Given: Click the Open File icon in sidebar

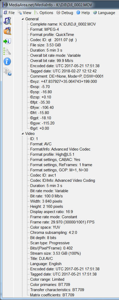Looking at the screenshot, I should click(7, 21).
